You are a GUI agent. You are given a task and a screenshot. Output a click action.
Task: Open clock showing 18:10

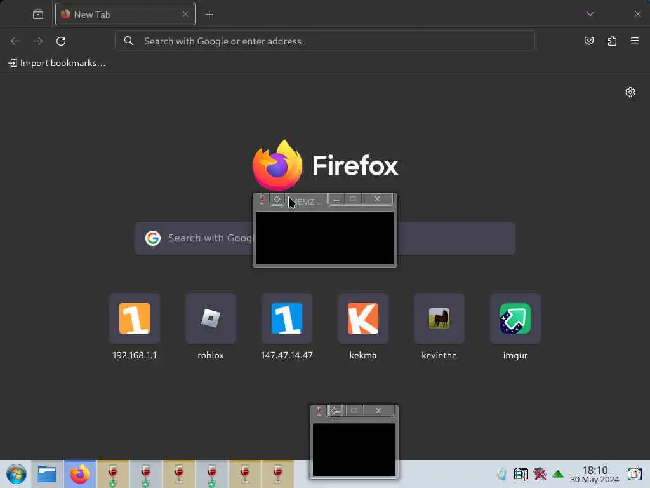coord(595,474)
